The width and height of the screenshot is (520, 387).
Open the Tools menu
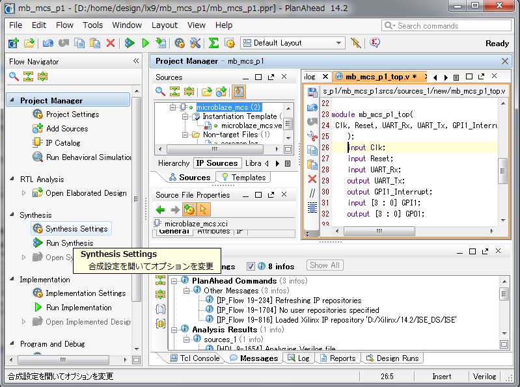[x=93, y=25]
